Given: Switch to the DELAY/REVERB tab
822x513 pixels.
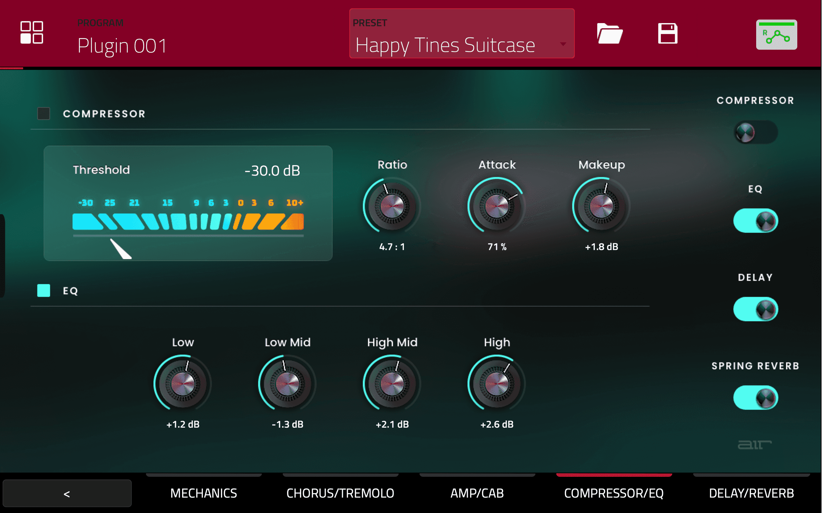Looking at the screenshot, I should 751,493.
